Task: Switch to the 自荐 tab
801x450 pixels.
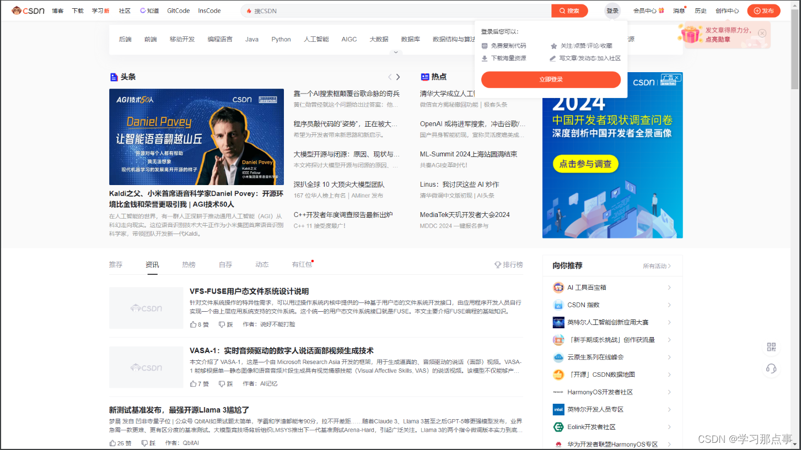Action: (225, 265)
